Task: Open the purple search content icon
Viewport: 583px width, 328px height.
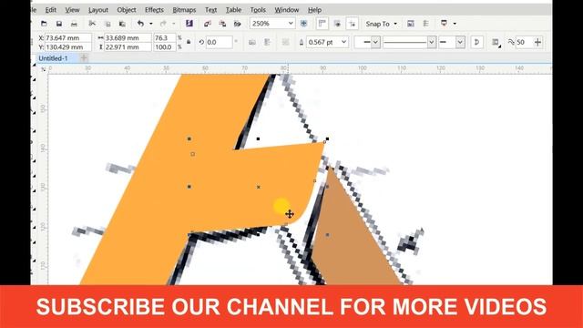Action: point(189,24)
